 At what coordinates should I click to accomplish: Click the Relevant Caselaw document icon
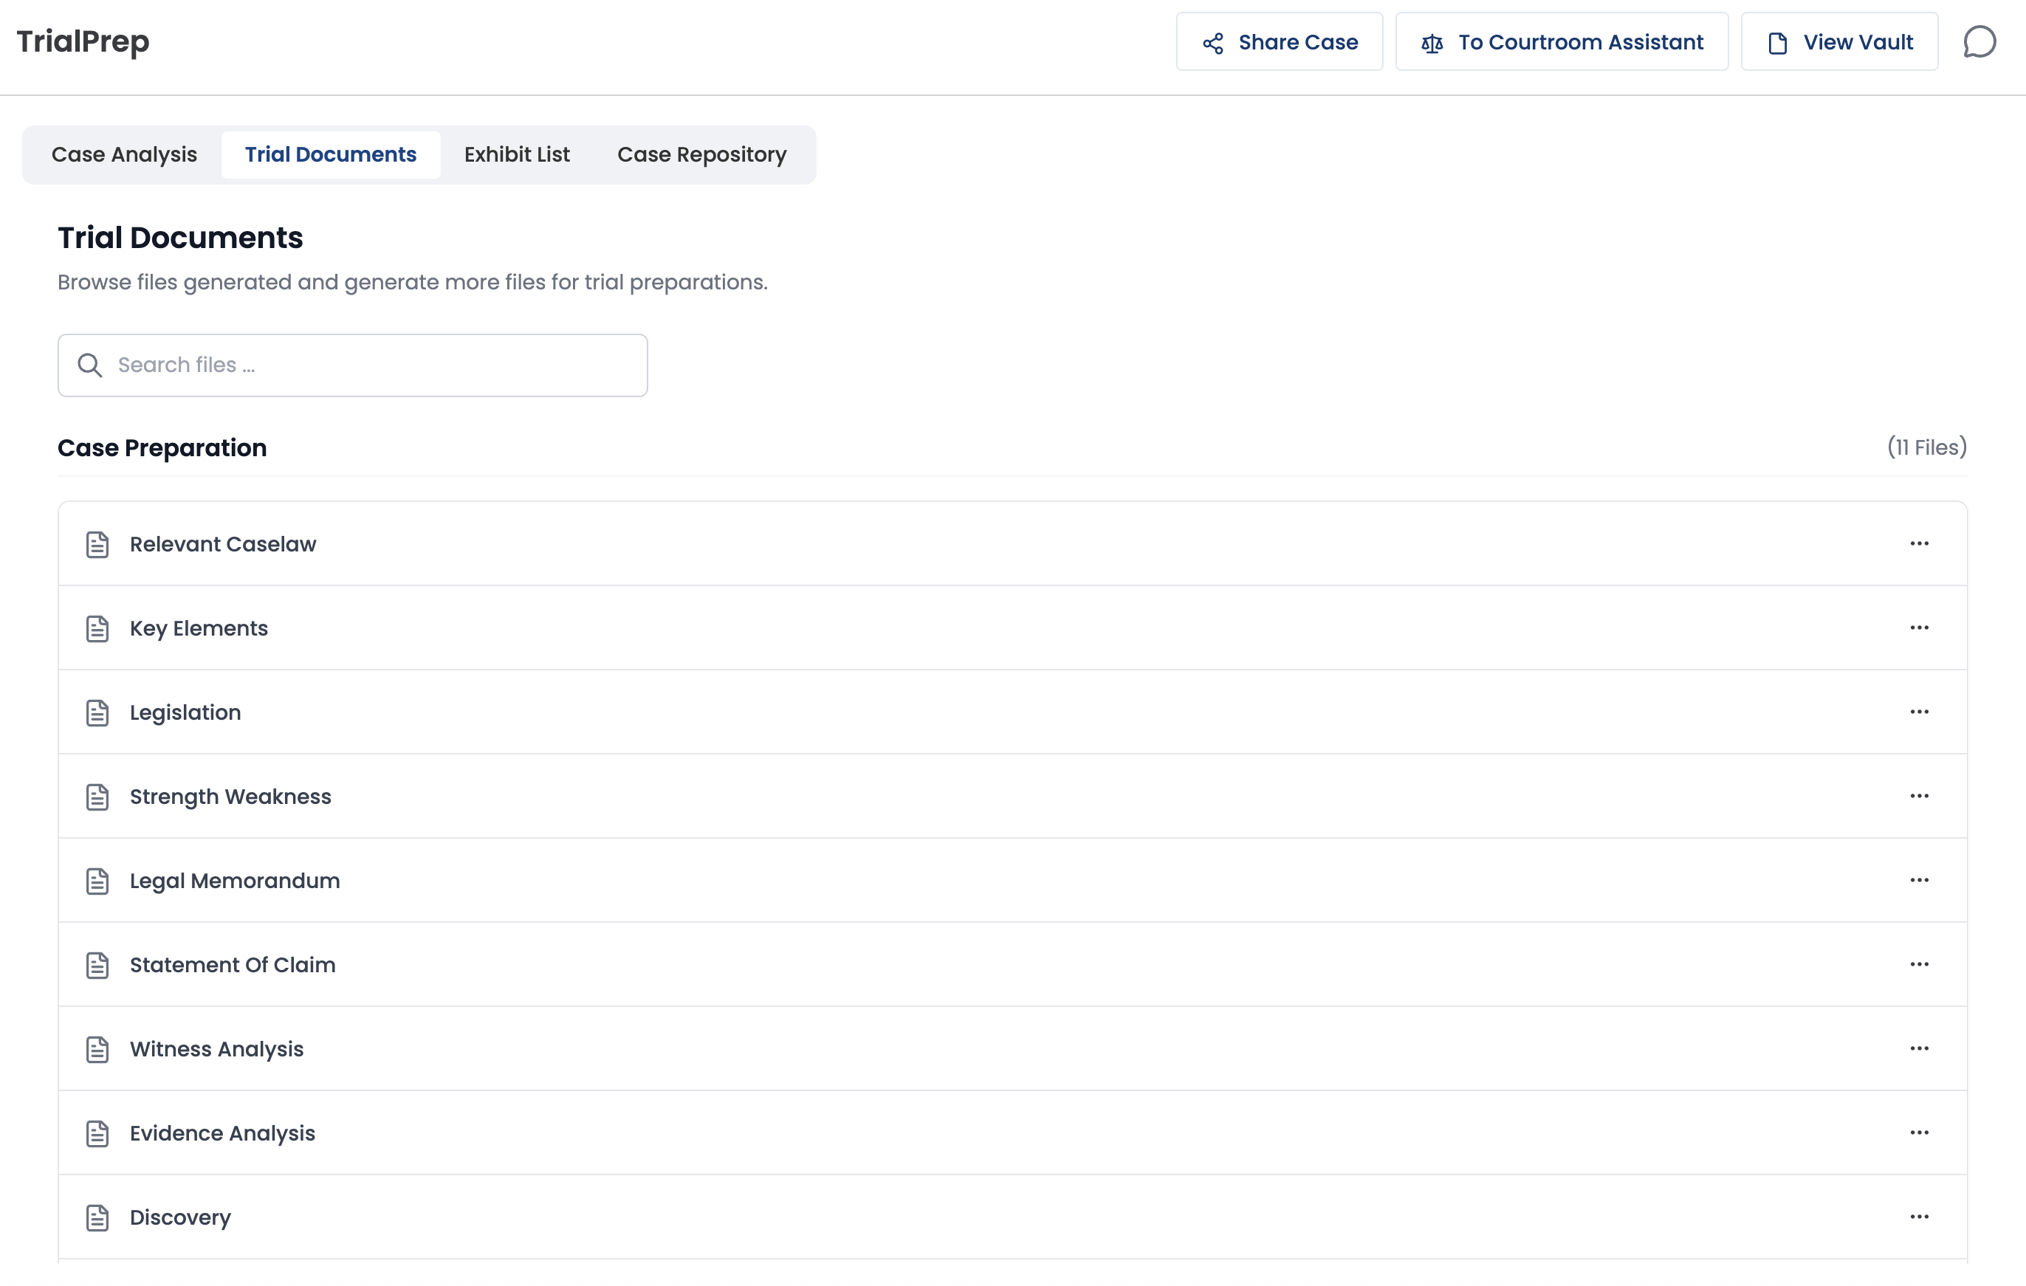[97, 544]
